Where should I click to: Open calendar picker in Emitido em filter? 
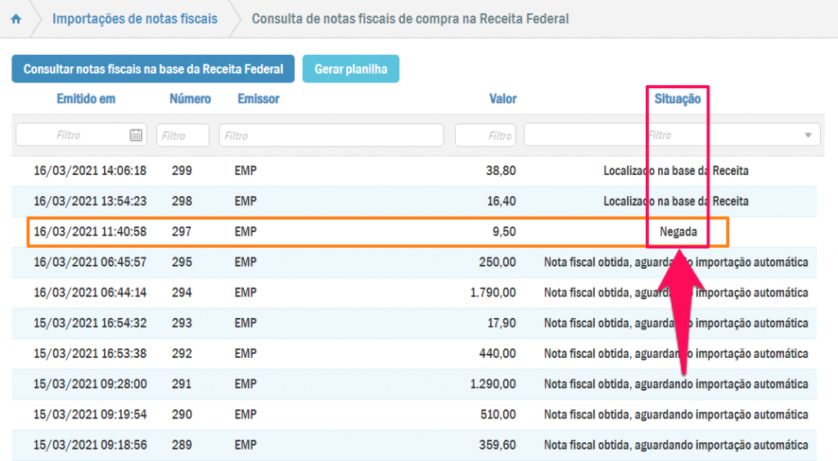click(x=136, y=136)
